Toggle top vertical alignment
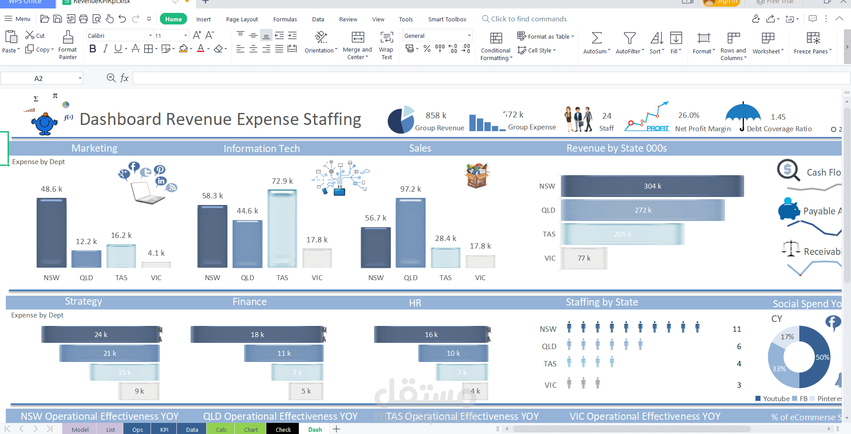This screenshot has width=851, height=434. (240, 35)
